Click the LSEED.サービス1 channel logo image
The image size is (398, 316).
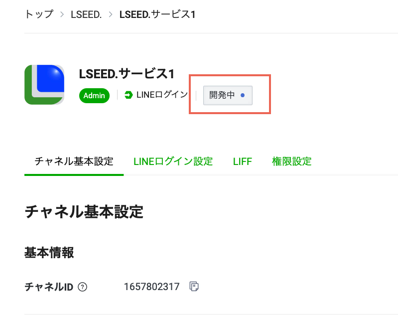[x=44, y=85]
